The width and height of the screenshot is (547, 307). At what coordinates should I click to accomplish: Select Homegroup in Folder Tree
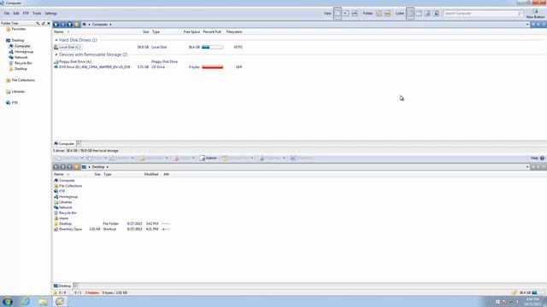click(21, 52)
